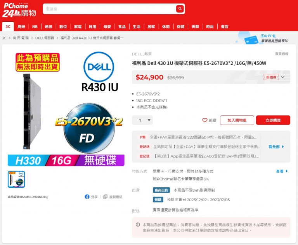Click 全站指定品 登記送 promotion row
298x245 pixels.
pos(206,147)
